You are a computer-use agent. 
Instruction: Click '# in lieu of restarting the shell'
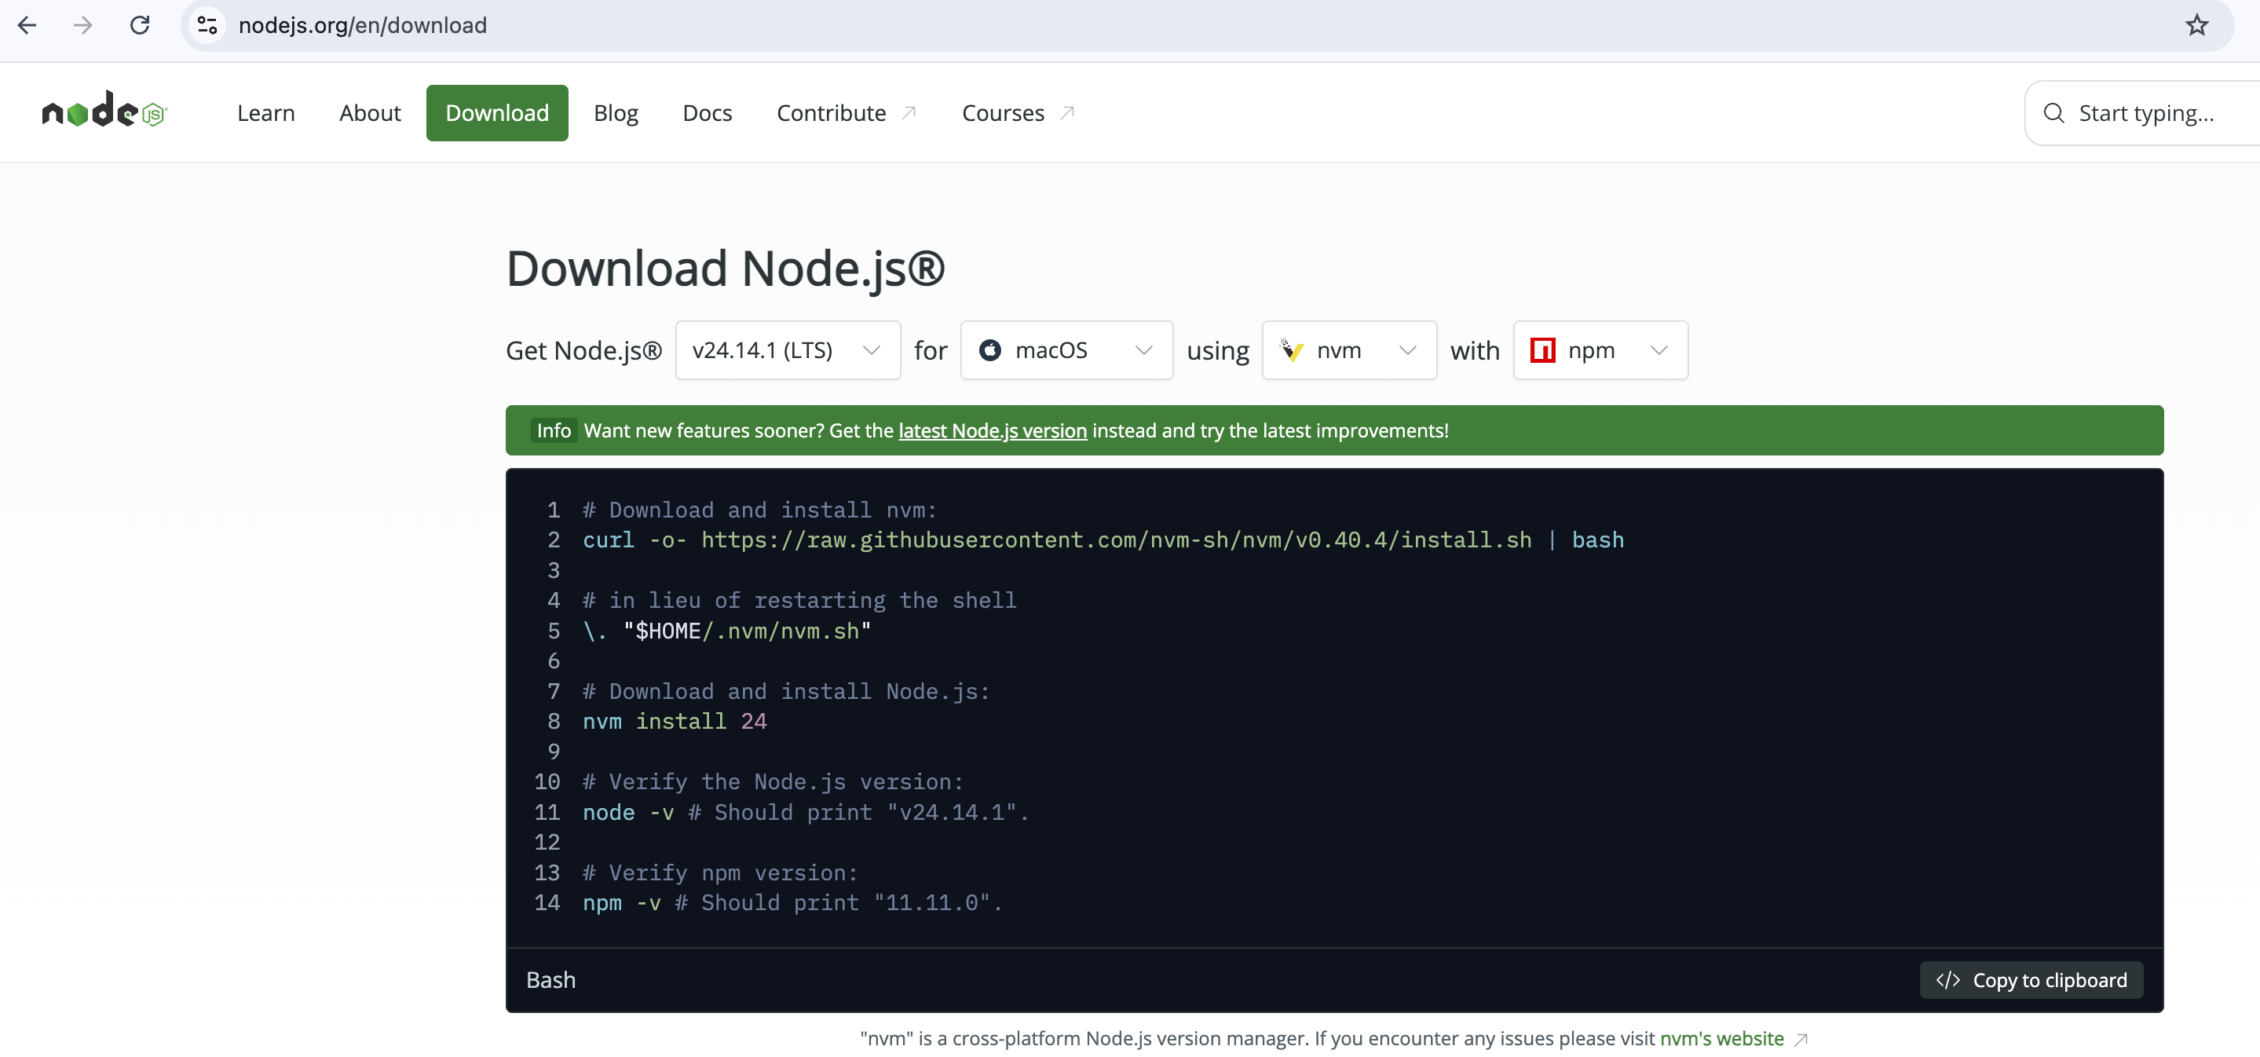[799, 600]
